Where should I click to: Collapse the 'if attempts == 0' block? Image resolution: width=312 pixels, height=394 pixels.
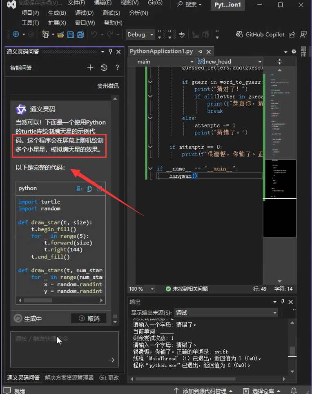[150, 146]
